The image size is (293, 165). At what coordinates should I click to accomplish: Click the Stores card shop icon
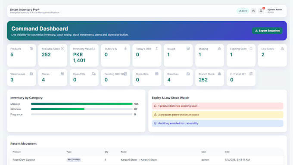point(62,74)
